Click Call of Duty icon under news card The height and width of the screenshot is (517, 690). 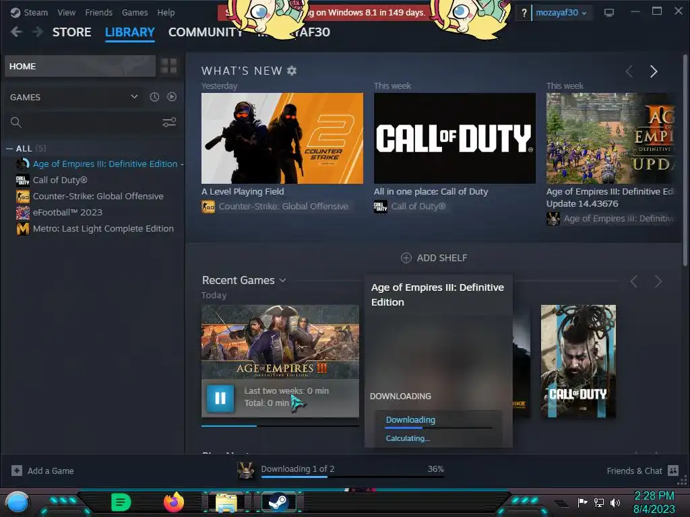[381, 207]
